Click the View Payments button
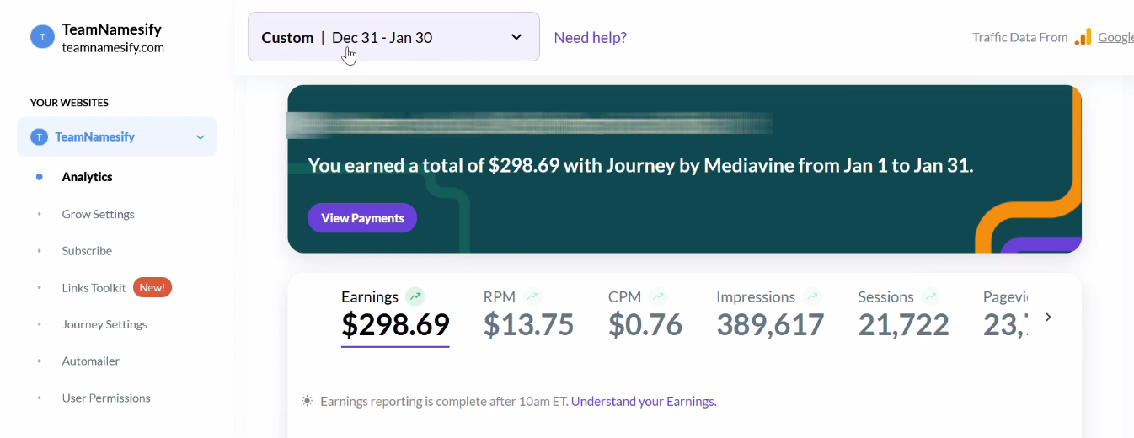This screenshot has height=438, width=1134. pyautogui.click(x=362, y=217)
